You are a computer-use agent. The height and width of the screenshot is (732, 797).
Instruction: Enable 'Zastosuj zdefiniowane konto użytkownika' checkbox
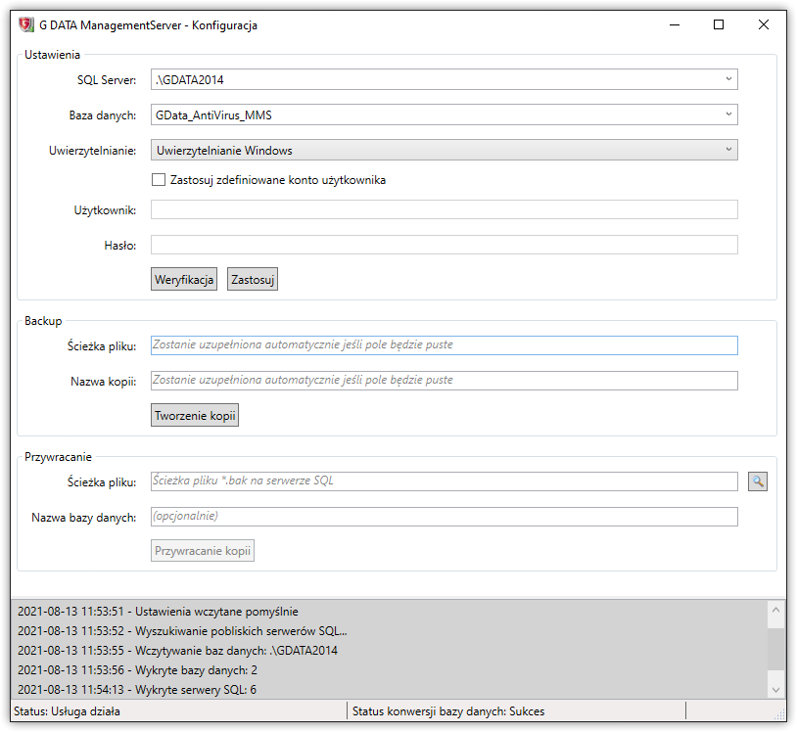click(x=159, y=180)
